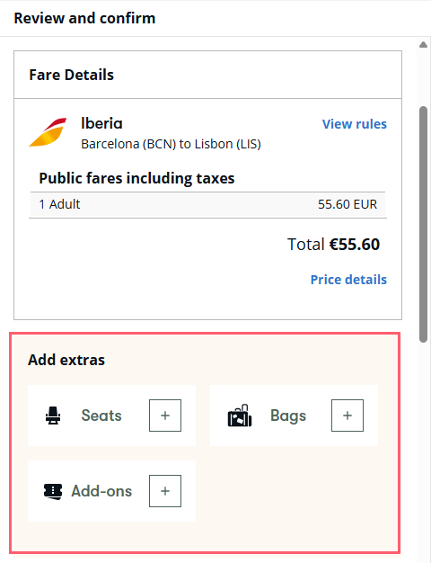Open the Price details link

point(348,280)
